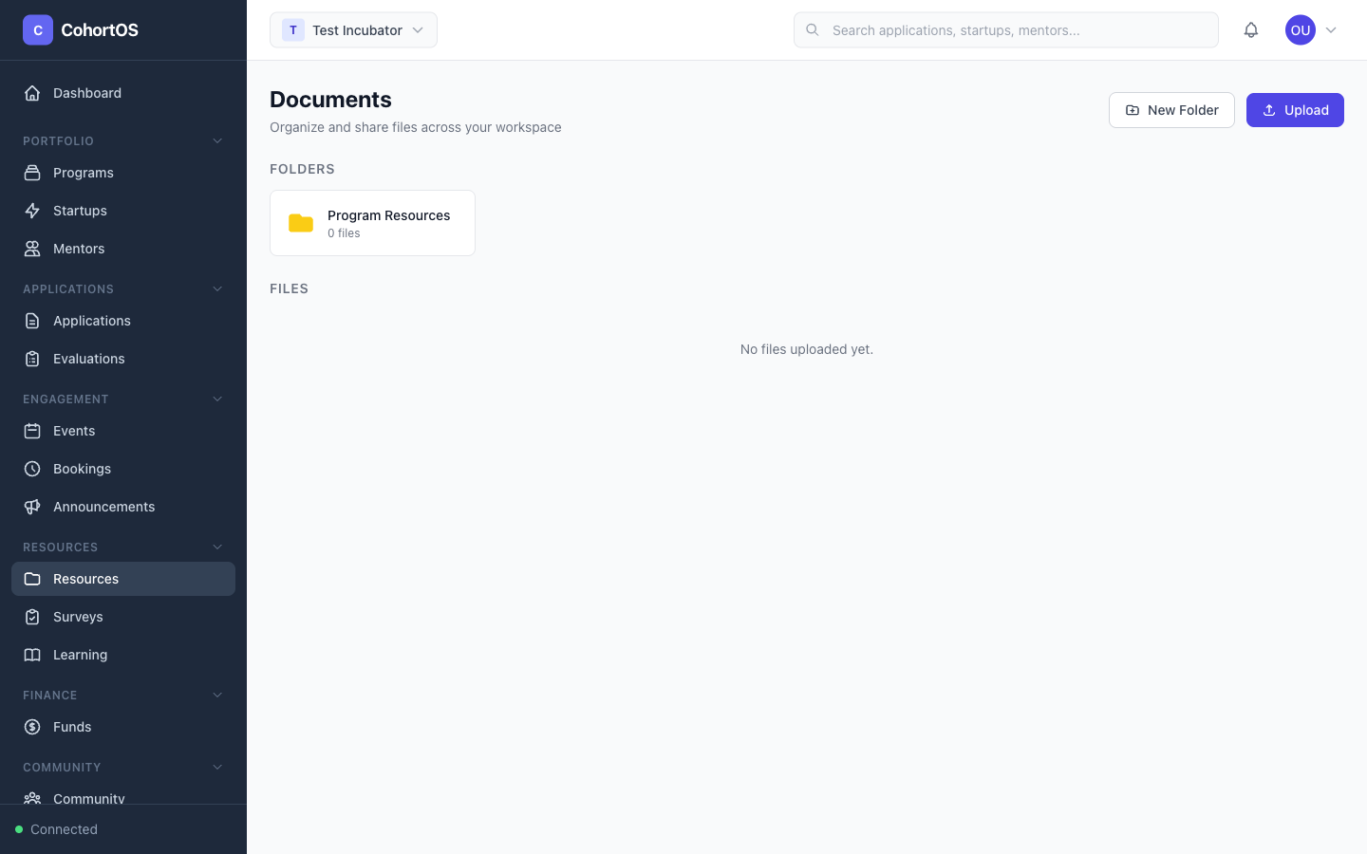
Task: Collapse the ENGAGEMENT section chevron
Action: pyautogui.click(x=217, y=399)
